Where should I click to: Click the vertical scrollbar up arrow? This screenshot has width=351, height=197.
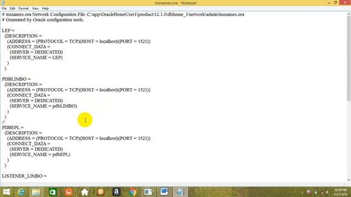(349, 14)
